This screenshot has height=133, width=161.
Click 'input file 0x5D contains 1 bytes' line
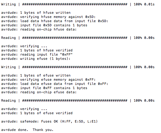44,25
